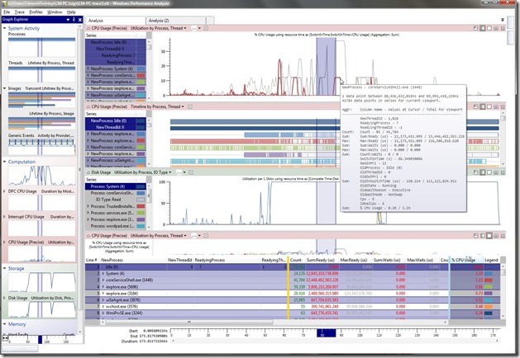Click the SumReady (us) column header
The width and height of the screenshot is (520, 358).
[320, 260]
